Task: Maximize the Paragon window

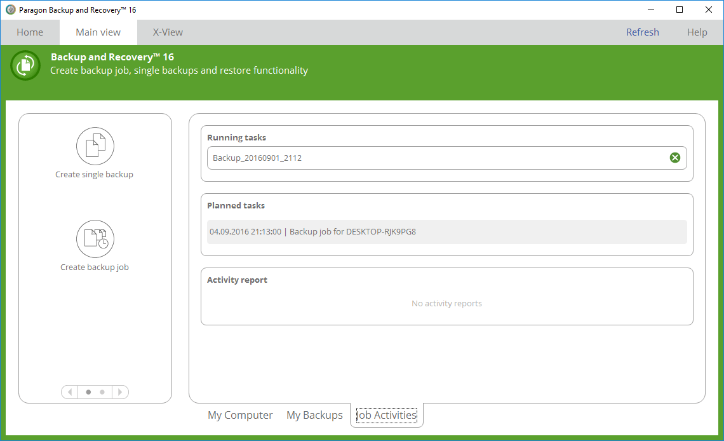Action: pos(679,10)
